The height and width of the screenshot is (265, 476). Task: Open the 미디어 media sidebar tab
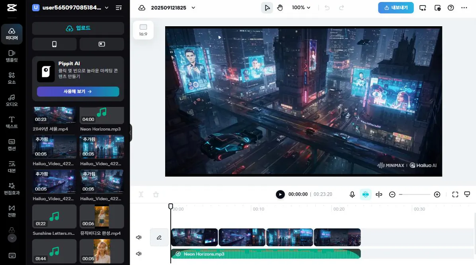(x=12, y=34)
